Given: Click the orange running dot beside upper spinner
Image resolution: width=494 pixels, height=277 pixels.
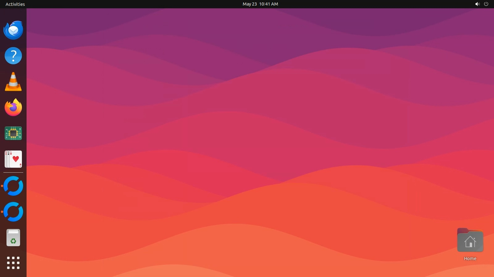Looking at the screenshot, I should tap(2, 186).
